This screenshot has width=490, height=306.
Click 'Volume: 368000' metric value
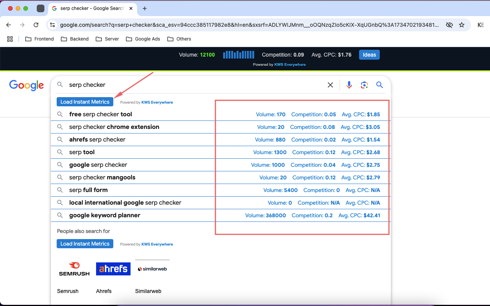pyautogui.click(x=266, y=215)
